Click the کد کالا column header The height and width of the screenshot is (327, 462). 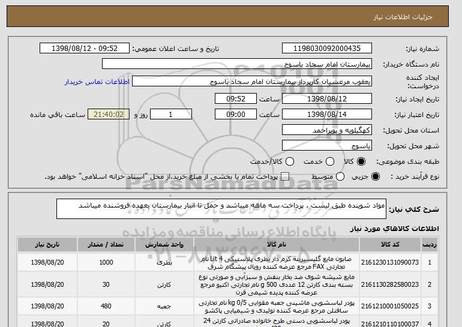tap(390, 245)
